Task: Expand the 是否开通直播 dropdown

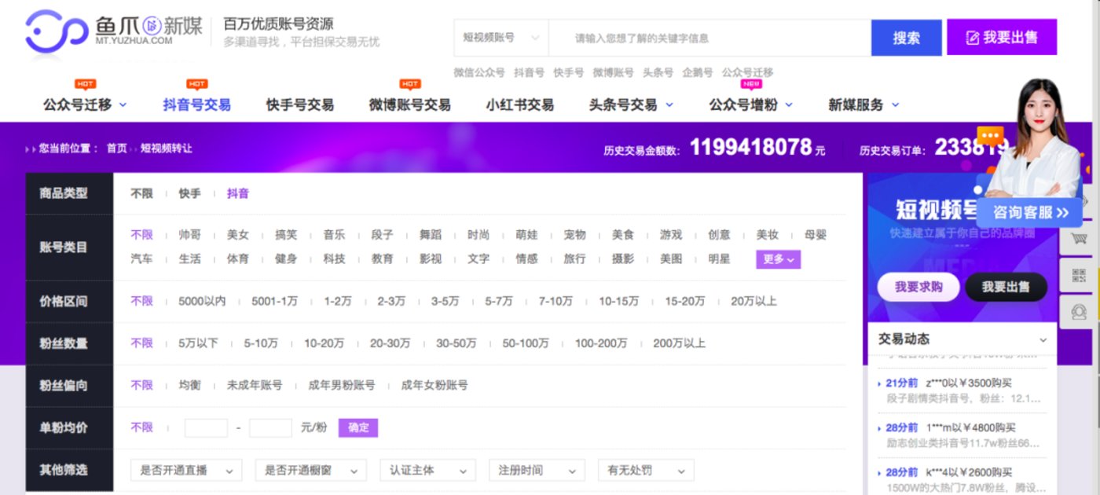Action: coord(186,471)
